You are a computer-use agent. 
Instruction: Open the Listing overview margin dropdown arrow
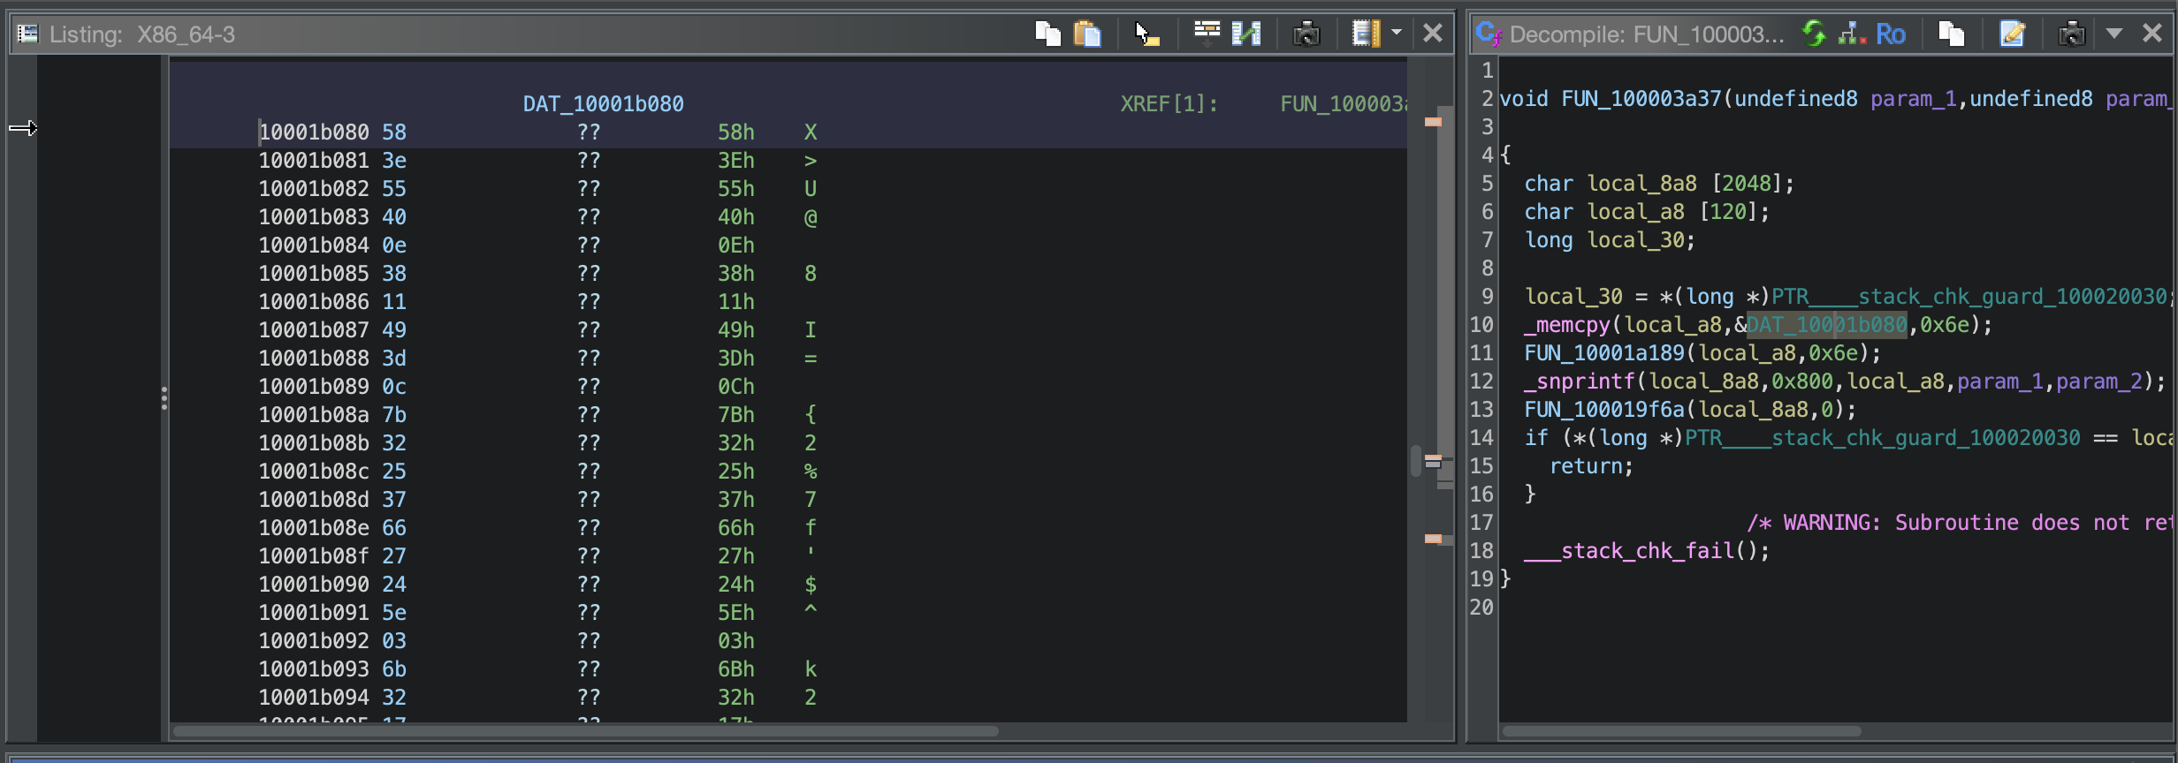(1397, 33)
